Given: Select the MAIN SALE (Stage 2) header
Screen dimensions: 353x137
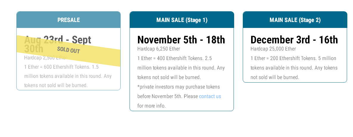Looking at the screenshot, I should (x=295, y=20).
